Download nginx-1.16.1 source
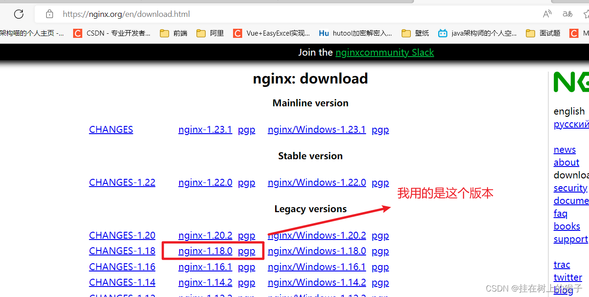589x297 pixels. 205,267
